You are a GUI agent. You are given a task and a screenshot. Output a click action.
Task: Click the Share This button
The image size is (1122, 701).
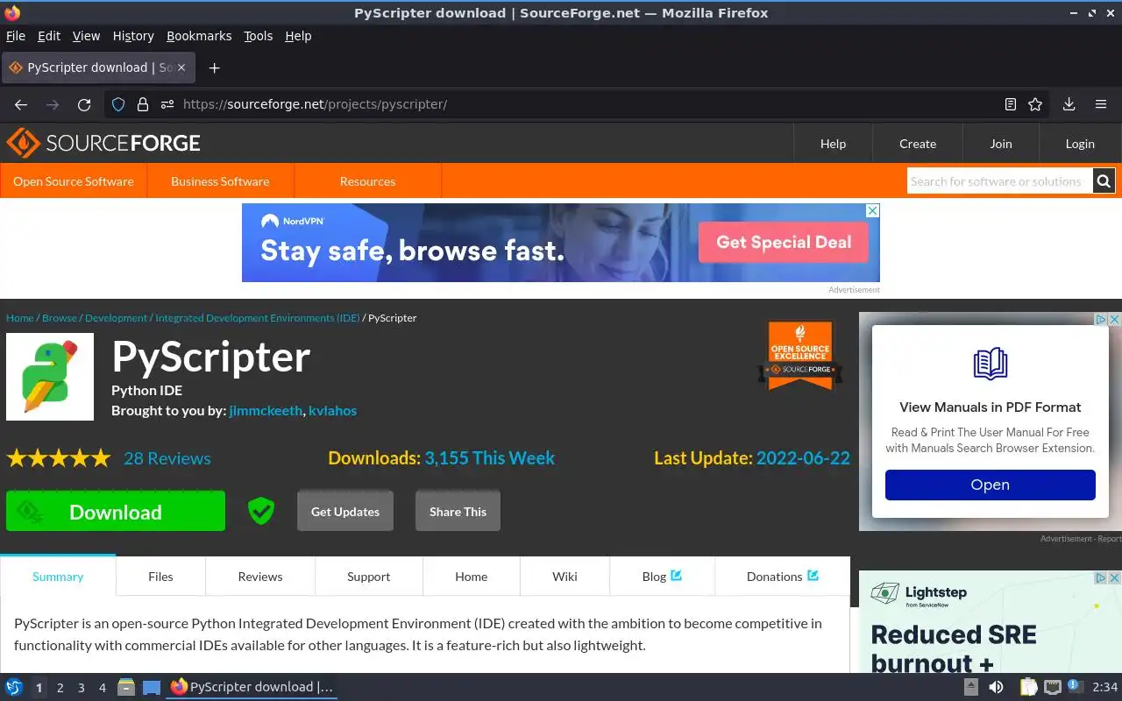(x=458, y=512)
